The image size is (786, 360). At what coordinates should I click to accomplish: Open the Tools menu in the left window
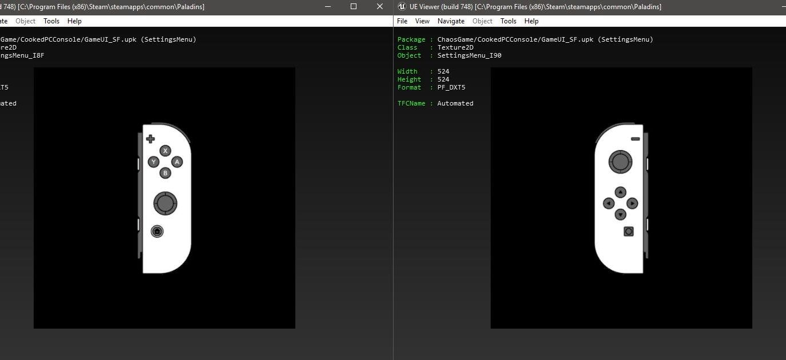tap(51, 21)
